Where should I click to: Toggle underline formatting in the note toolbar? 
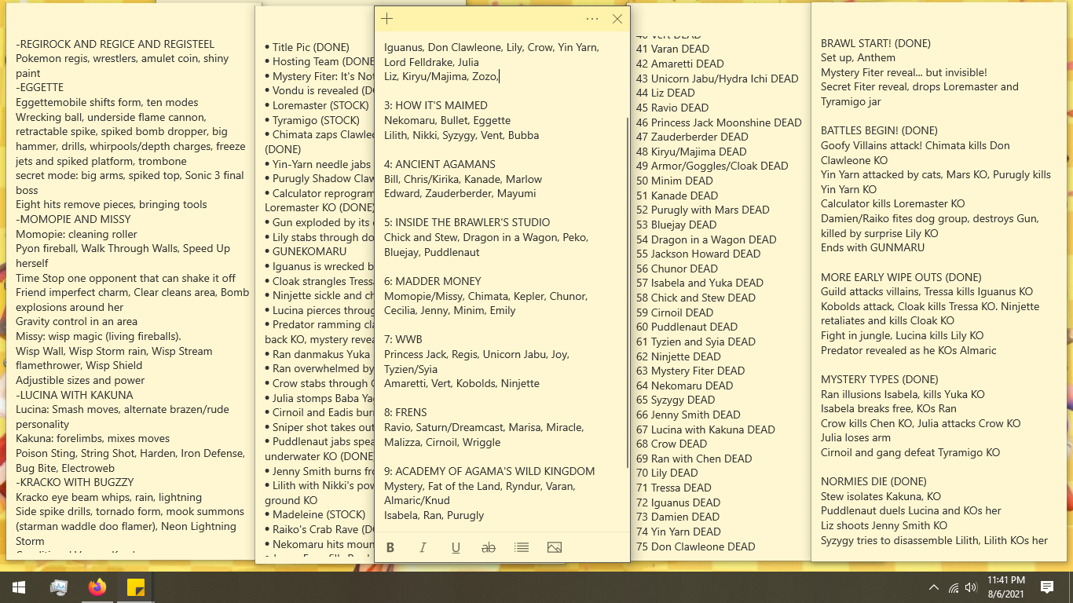point(456,547)
